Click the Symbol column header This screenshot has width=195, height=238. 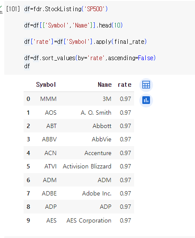tap(46, 85)
